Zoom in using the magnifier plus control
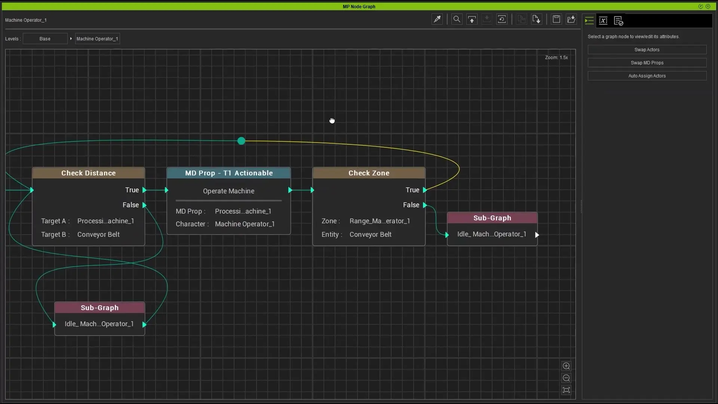The image size is (718, 404). tap(567, 366)
